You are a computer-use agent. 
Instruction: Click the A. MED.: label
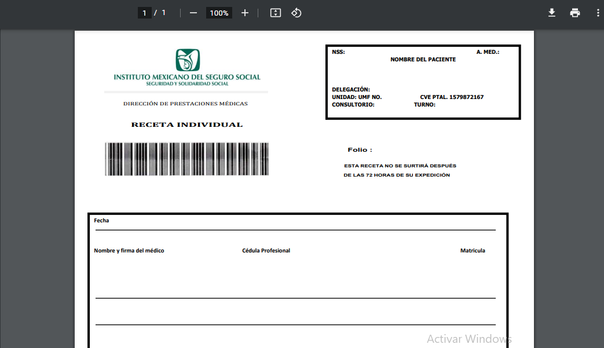coord(488,52)
